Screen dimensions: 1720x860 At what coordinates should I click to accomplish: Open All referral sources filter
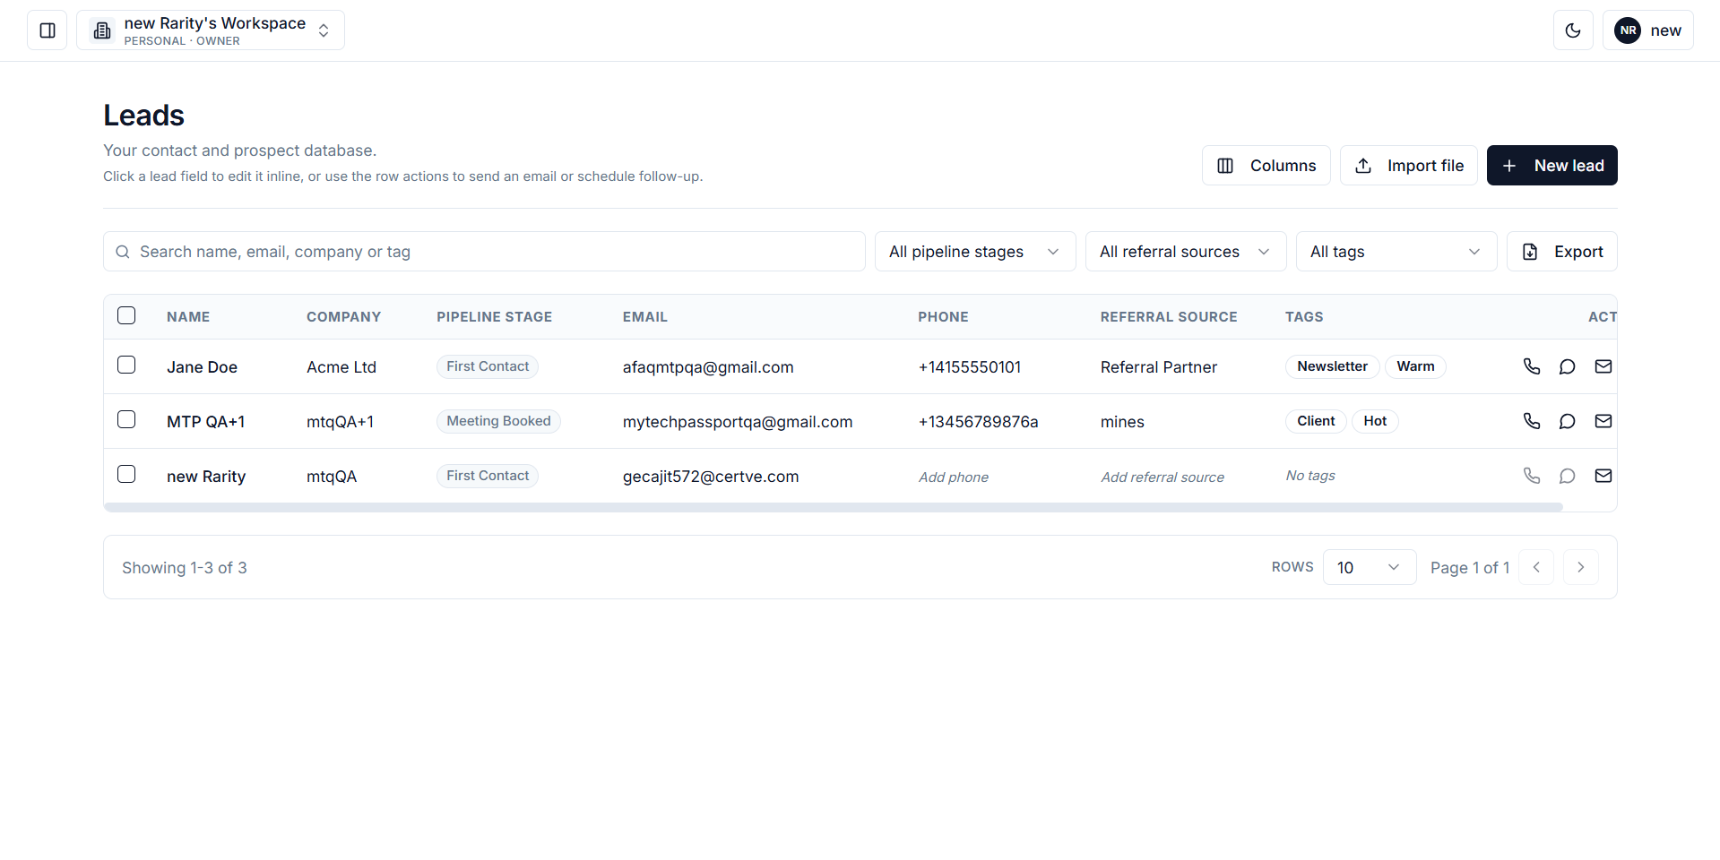1186,252
